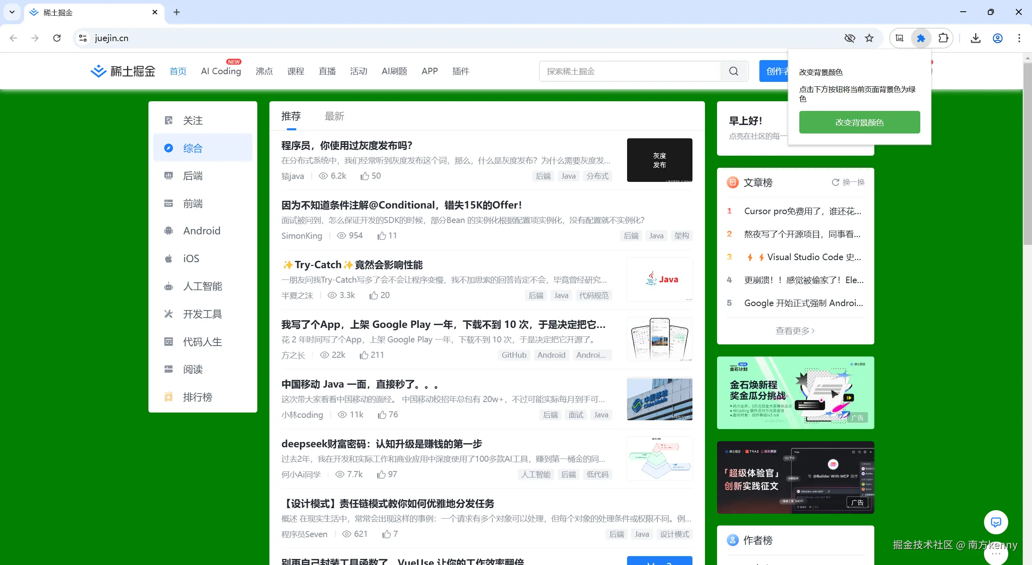Open the Chrome downloads icon
1032x565 pixels.
point(976,38)
